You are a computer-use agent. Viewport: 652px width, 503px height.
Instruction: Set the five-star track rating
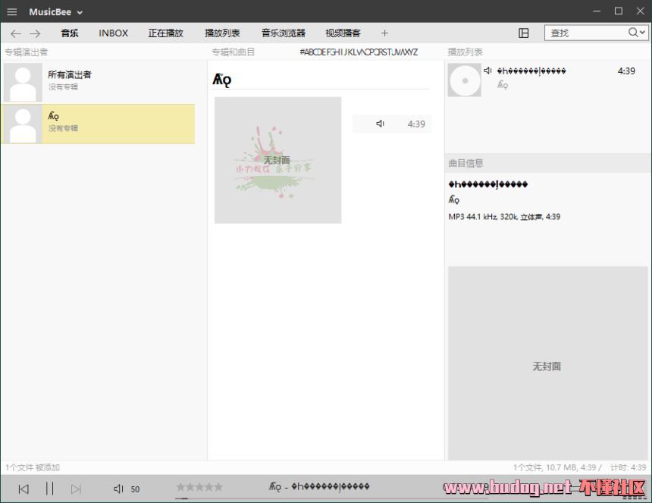[199, 487]
